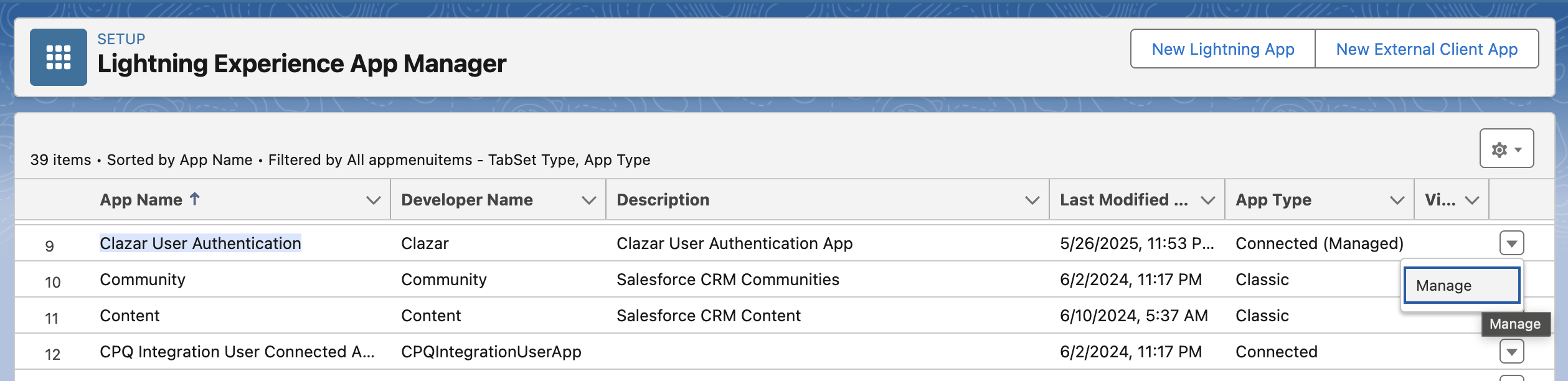The height and width of the screenshot is (381, 1568).
Task: Open the SETUP breadcrumb link
Action: coord(121,39)
